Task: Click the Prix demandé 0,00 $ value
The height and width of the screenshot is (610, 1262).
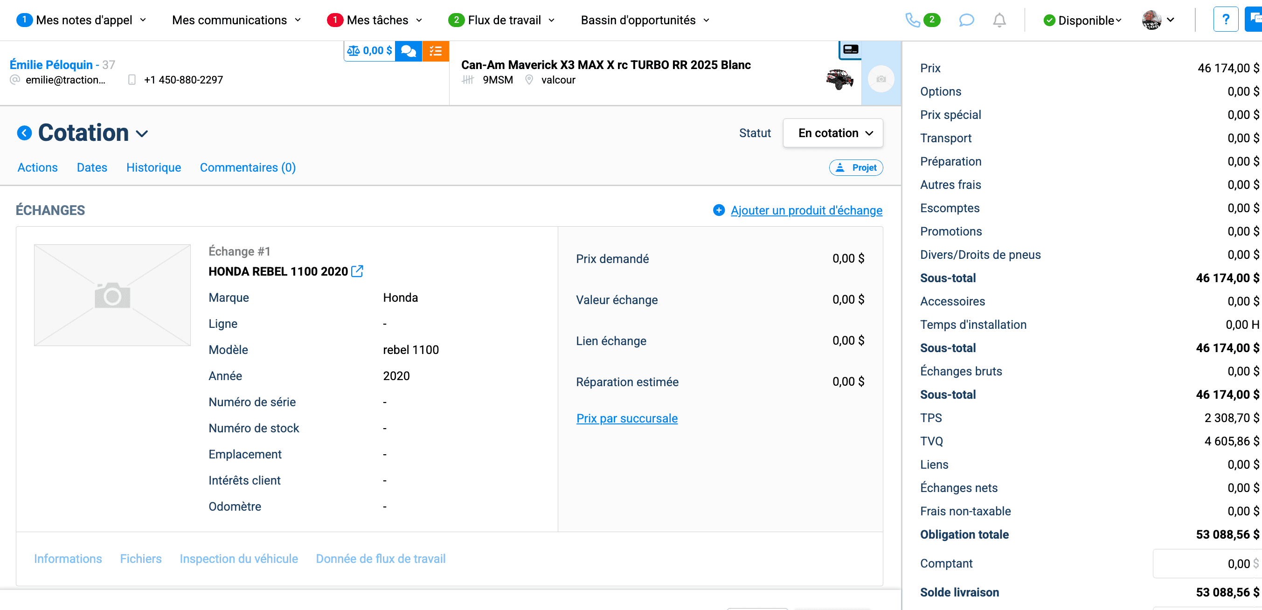Action: [x=848, y=258]
